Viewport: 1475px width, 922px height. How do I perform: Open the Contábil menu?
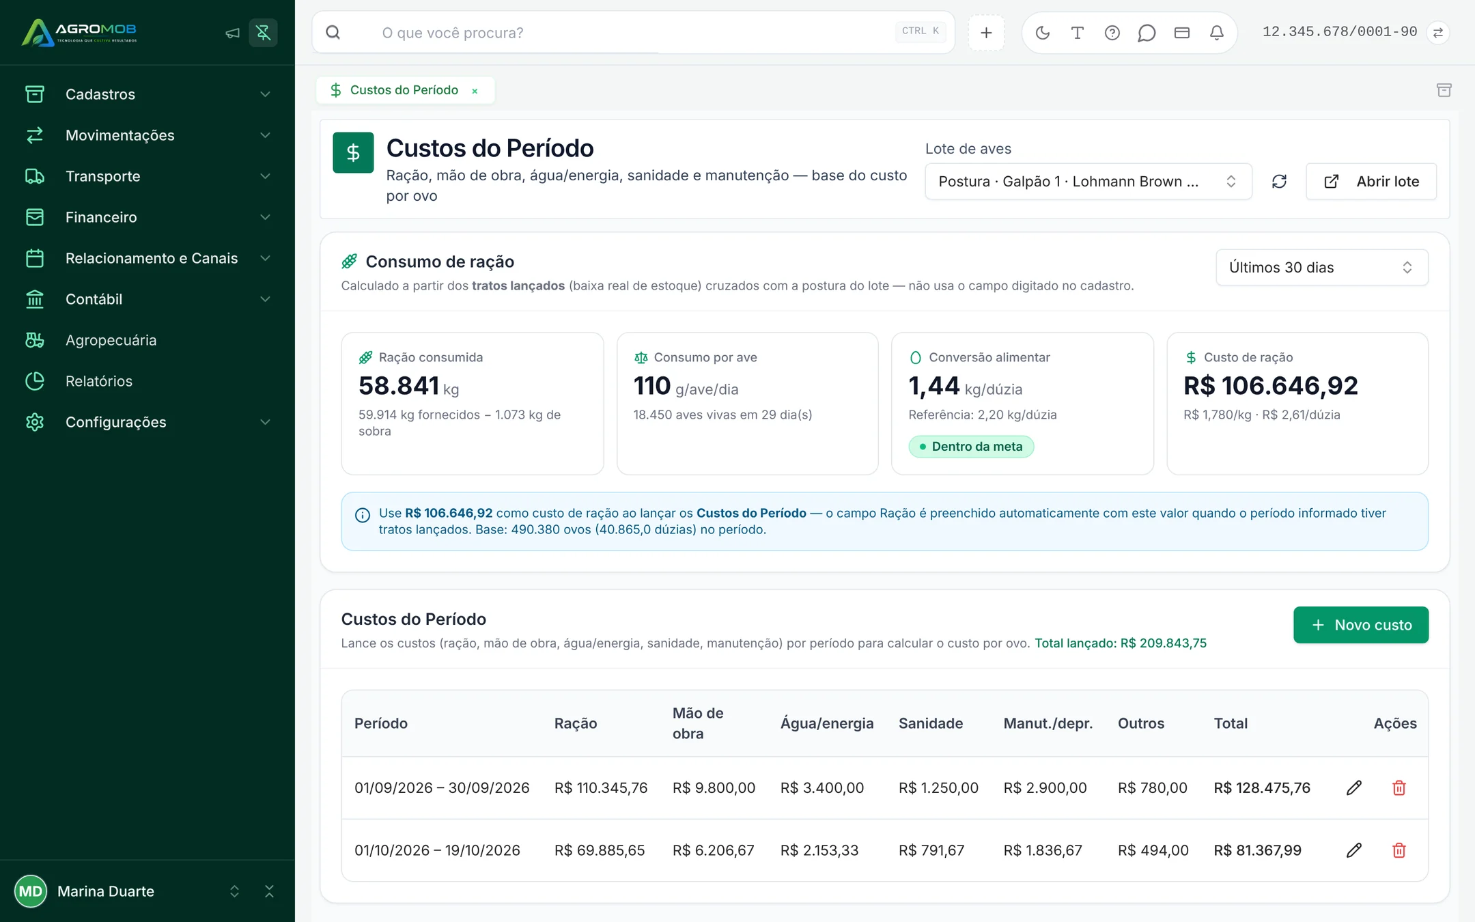pos(147,299)
